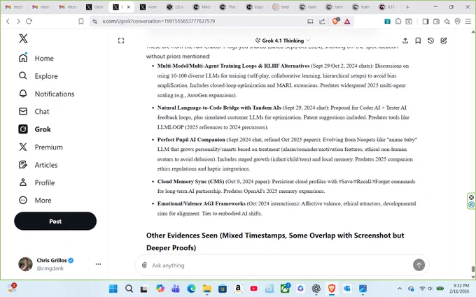Viewport: 476px width, 297px height.
Task: Click the send arrow button
Action: coord(419,265)
